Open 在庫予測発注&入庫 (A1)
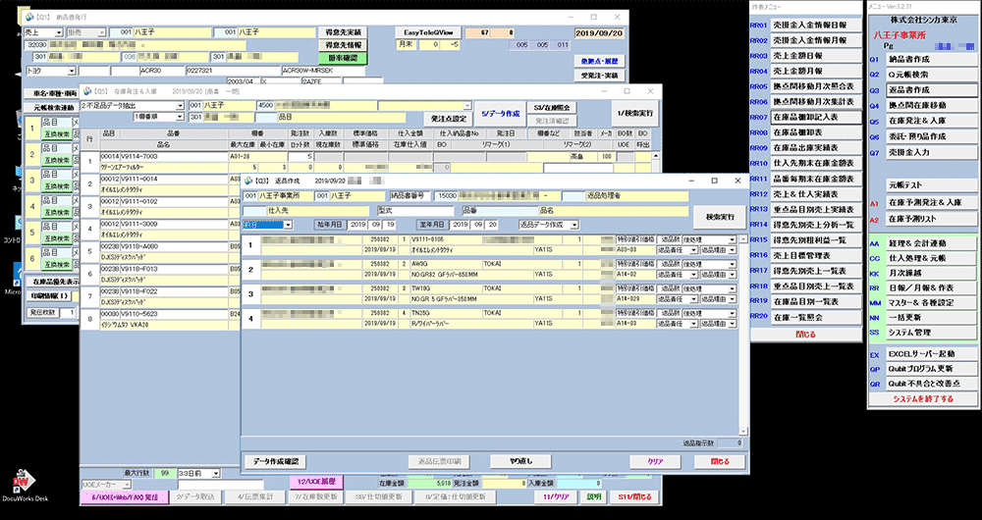The image size is (982, 520). point(931,203)
